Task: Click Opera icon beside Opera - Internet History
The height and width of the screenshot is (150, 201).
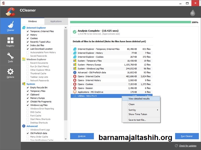Action: click(75, 80)
